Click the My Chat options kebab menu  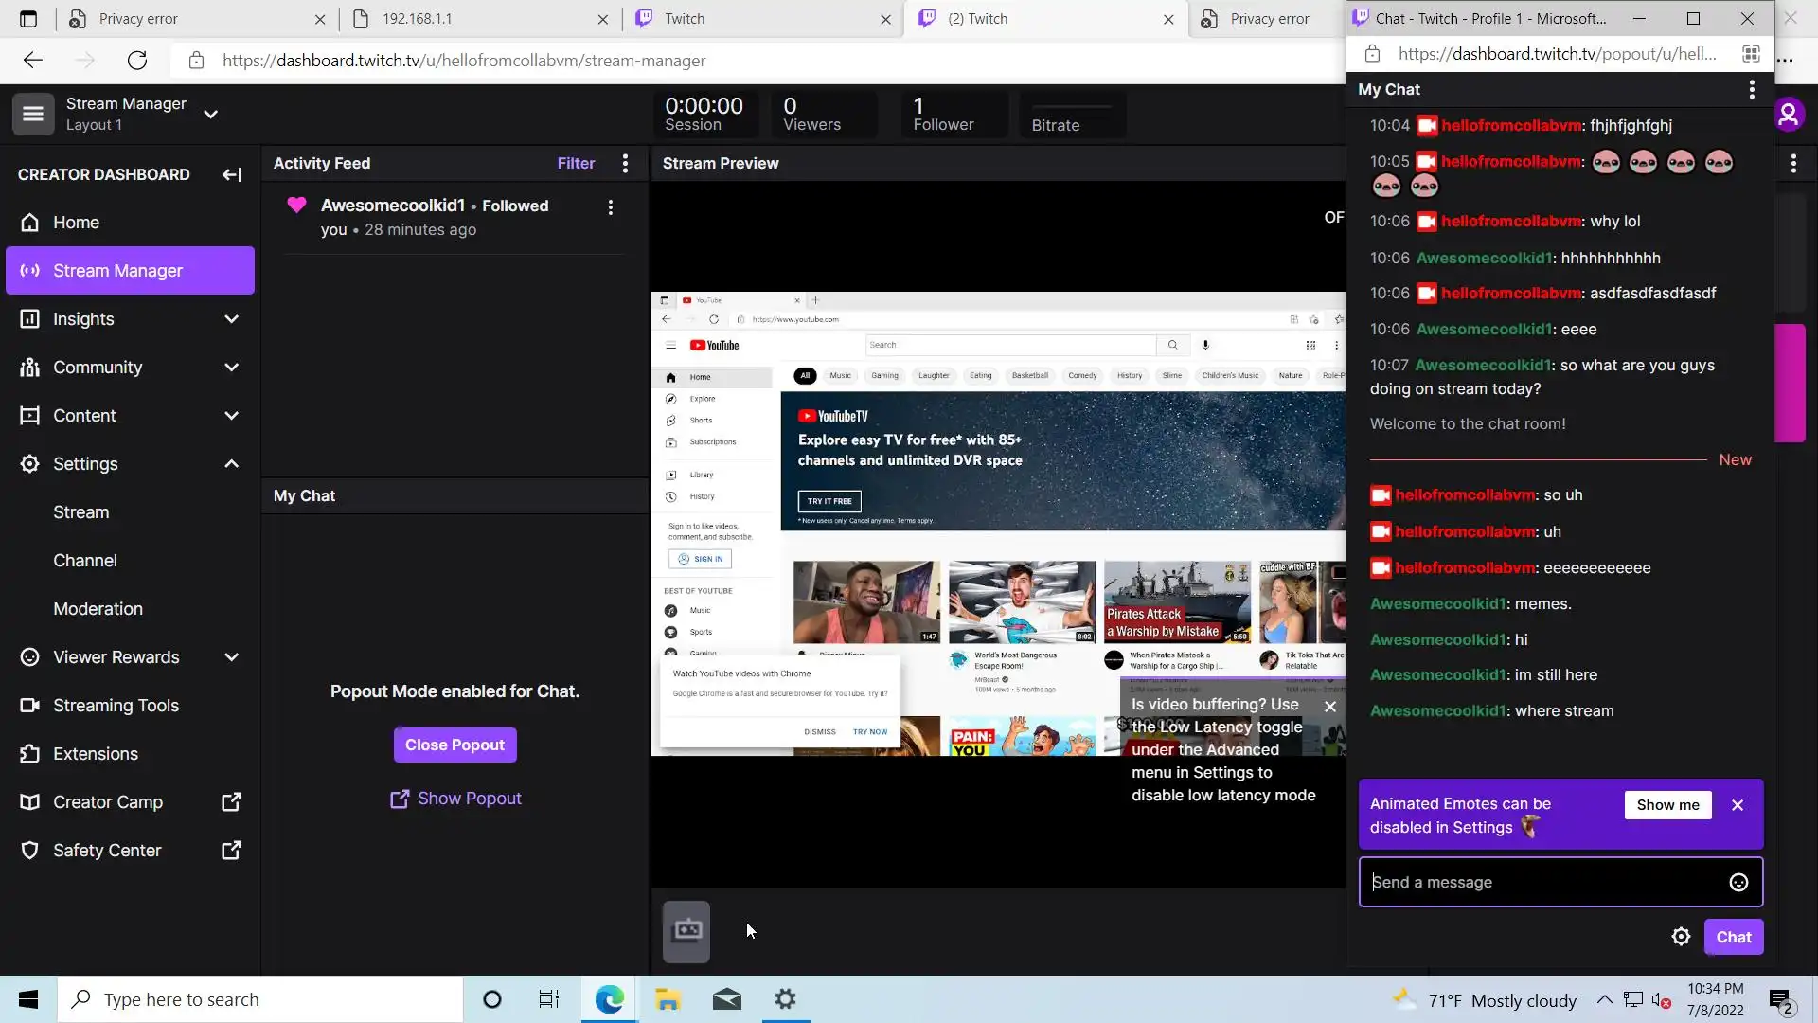point(1752,89)
